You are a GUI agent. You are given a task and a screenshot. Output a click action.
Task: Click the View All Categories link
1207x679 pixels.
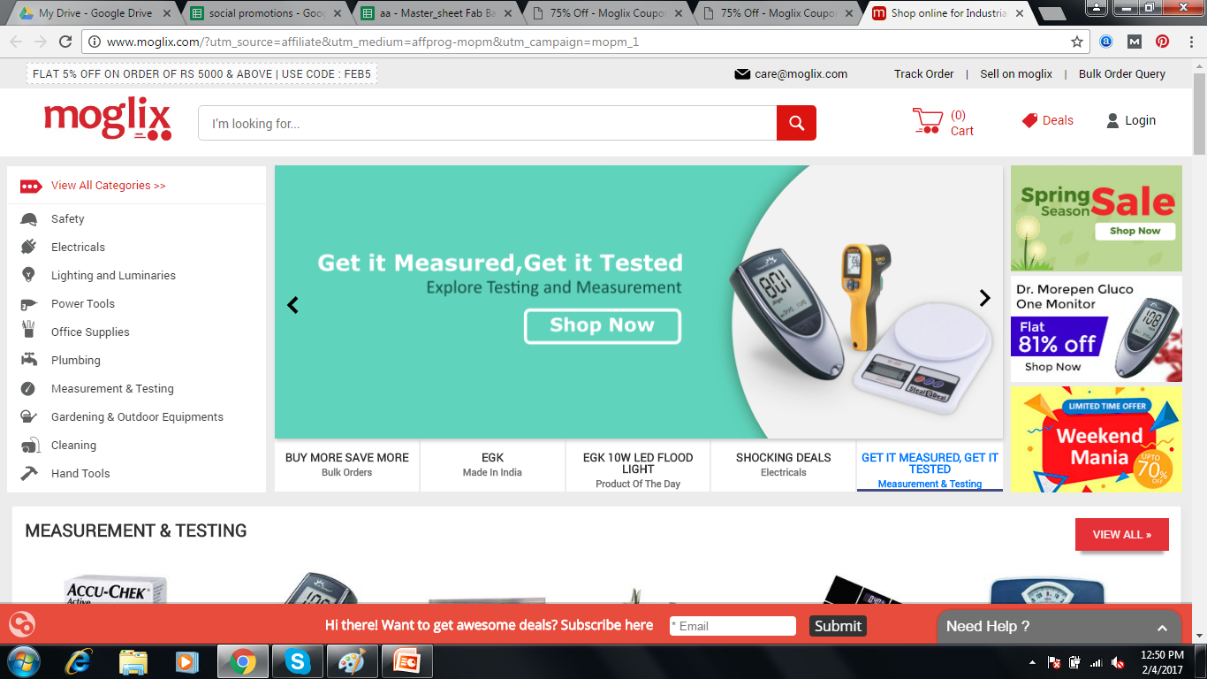pos(109,186)
